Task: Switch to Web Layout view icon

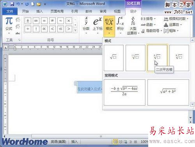Action: (x=126, y=142)
